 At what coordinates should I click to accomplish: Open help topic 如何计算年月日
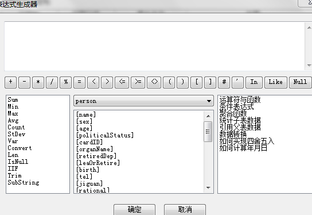click(x=243, y=148)
